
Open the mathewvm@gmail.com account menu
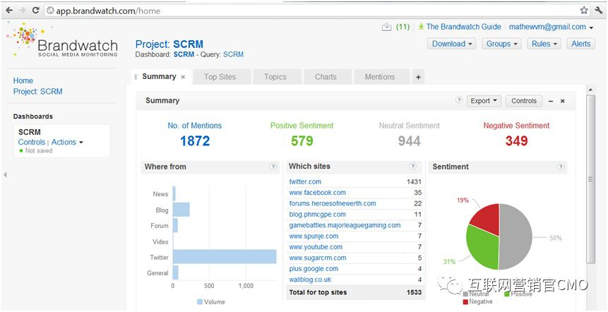(551, 27)
